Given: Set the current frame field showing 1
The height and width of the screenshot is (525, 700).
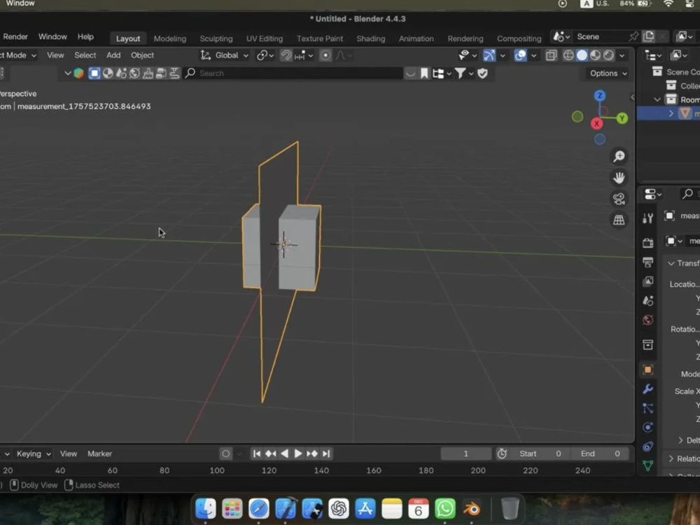Looking at the screenshot, I should (465, 454).
